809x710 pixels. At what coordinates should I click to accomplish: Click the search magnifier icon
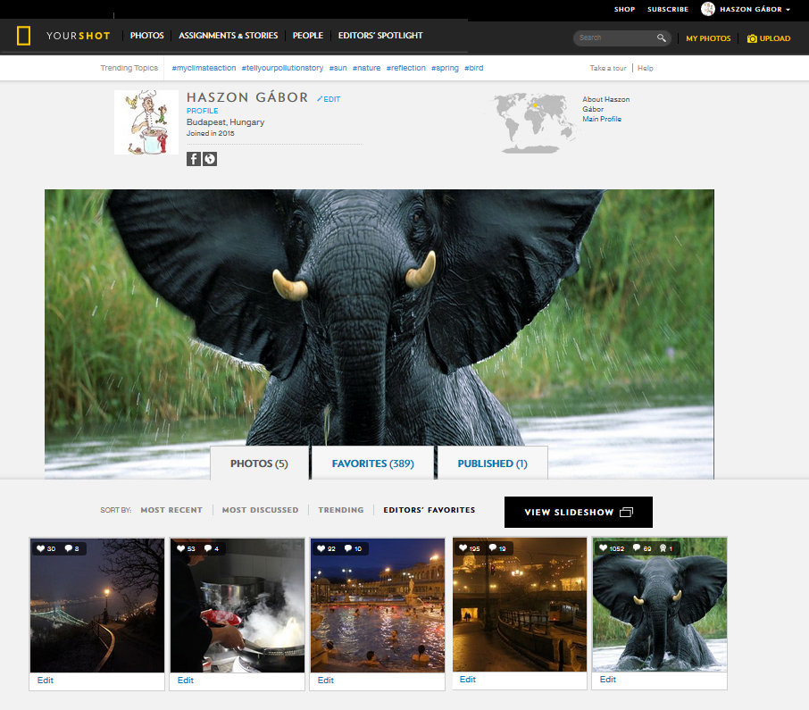point(661,38)
